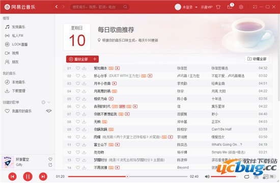Share the now playing song 环游星空

(x=50, y=165)
